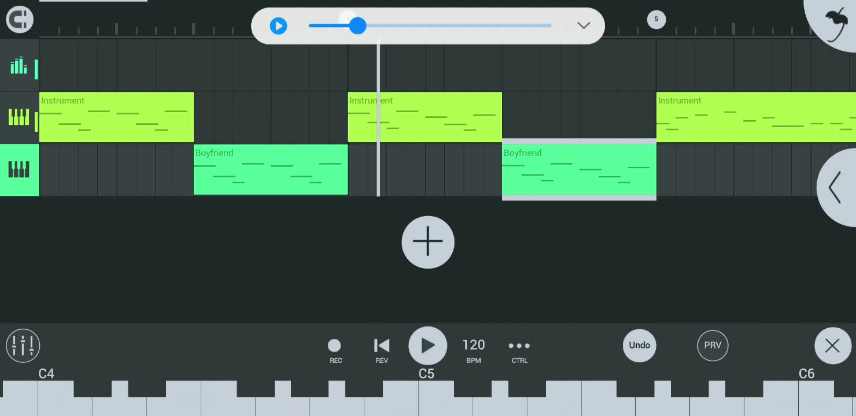Select the Boyfriend track keyboard icon
The width and height of the screenshot is (856, 416).
click(19, 170)
